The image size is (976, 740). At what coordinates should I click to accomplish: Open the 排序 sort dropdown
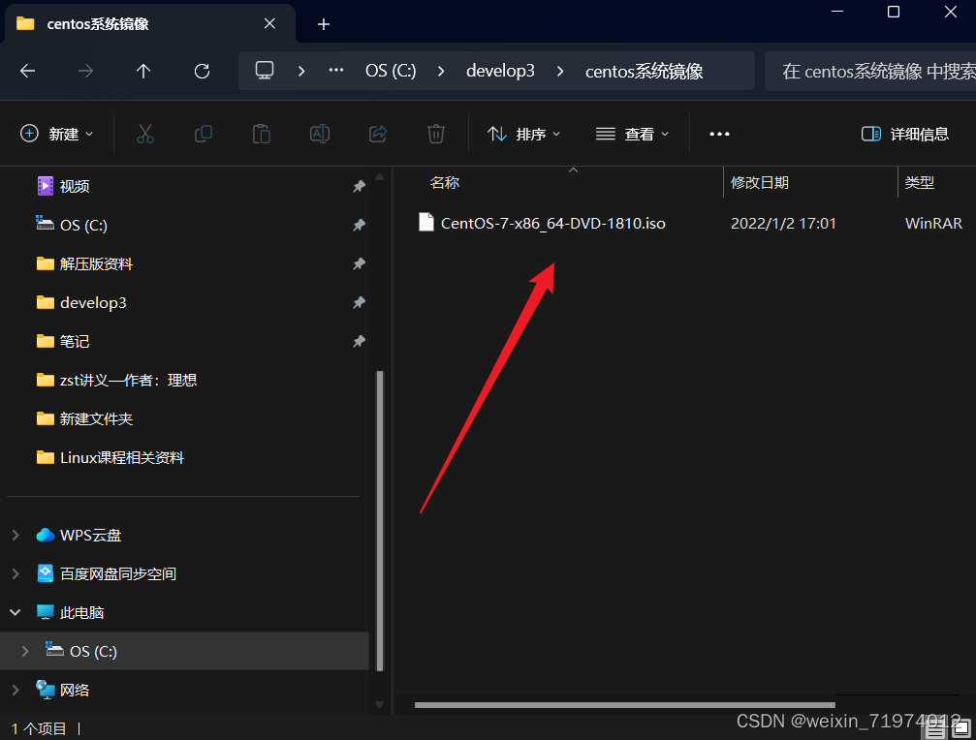(x=523, y=134)
